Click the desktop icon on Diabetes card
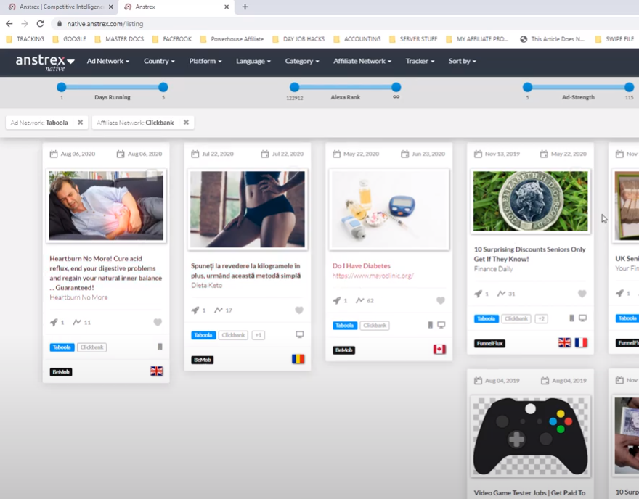 coord(441,325)
